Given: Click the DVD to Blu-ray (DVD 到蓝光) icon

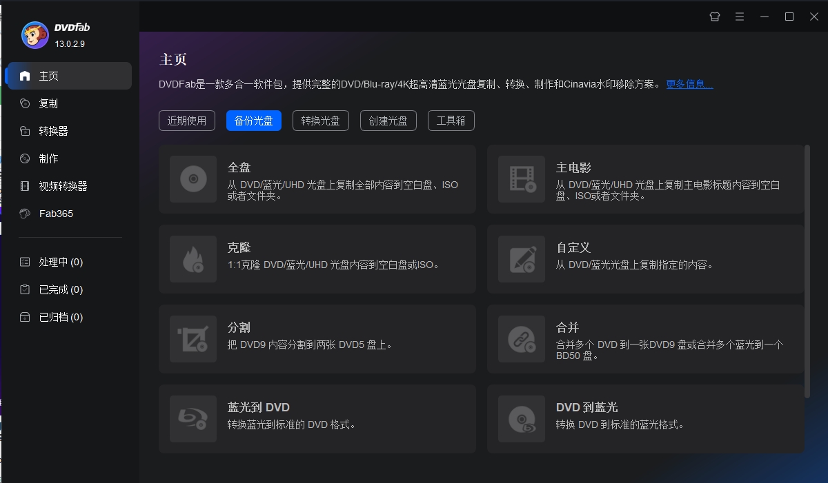Looking at the screenshot, I should 522,419.
